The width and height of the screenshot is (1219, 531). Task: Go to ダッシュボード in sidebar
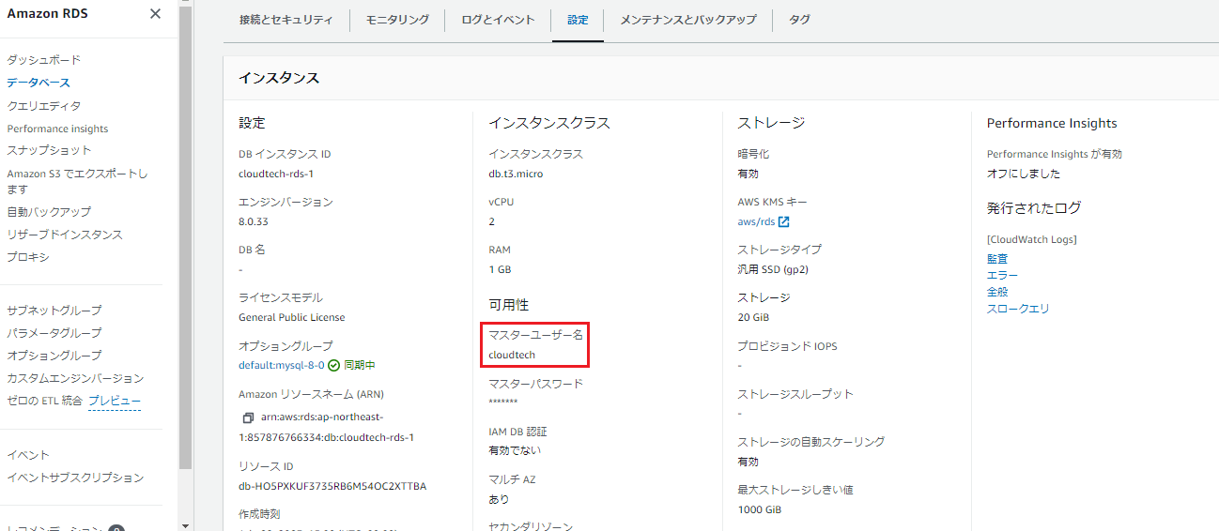pyautogui.click(x=44, y=60)
